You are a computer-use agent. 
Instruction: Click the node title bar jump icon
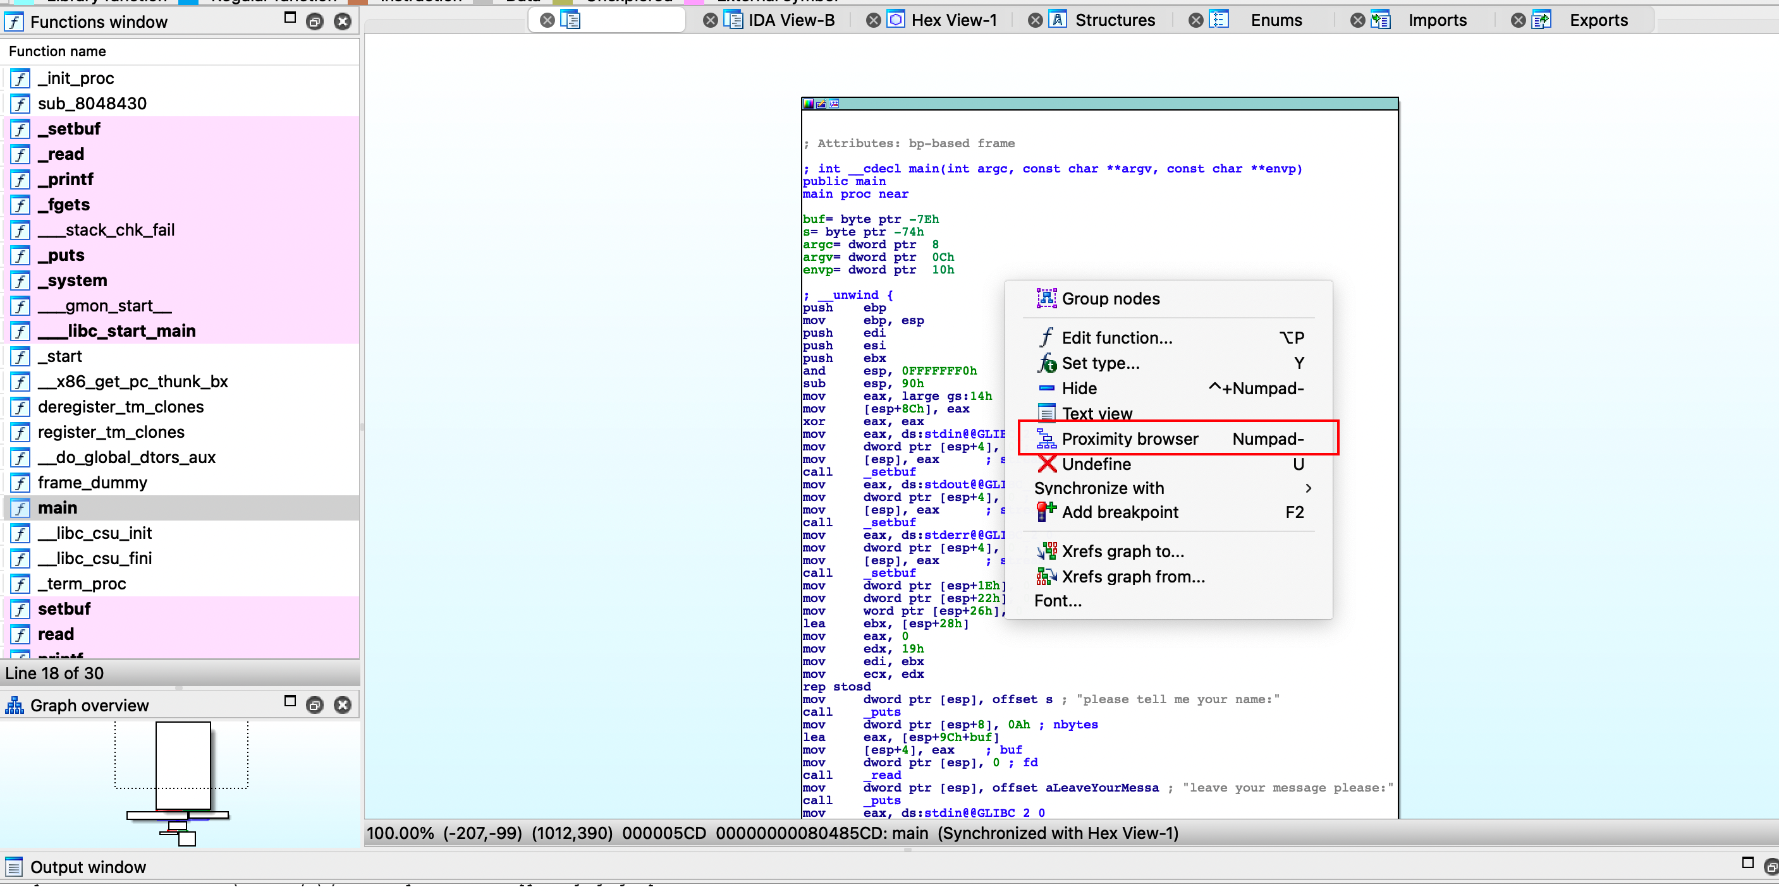pos(834,104)
